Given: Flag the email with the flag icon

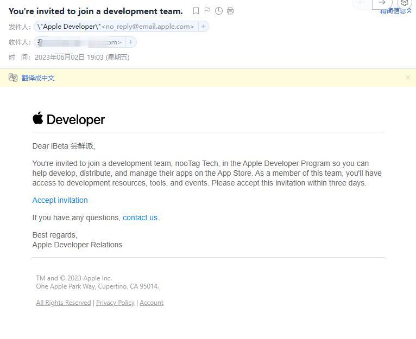Looking at the screenshot, I should 207,11.
